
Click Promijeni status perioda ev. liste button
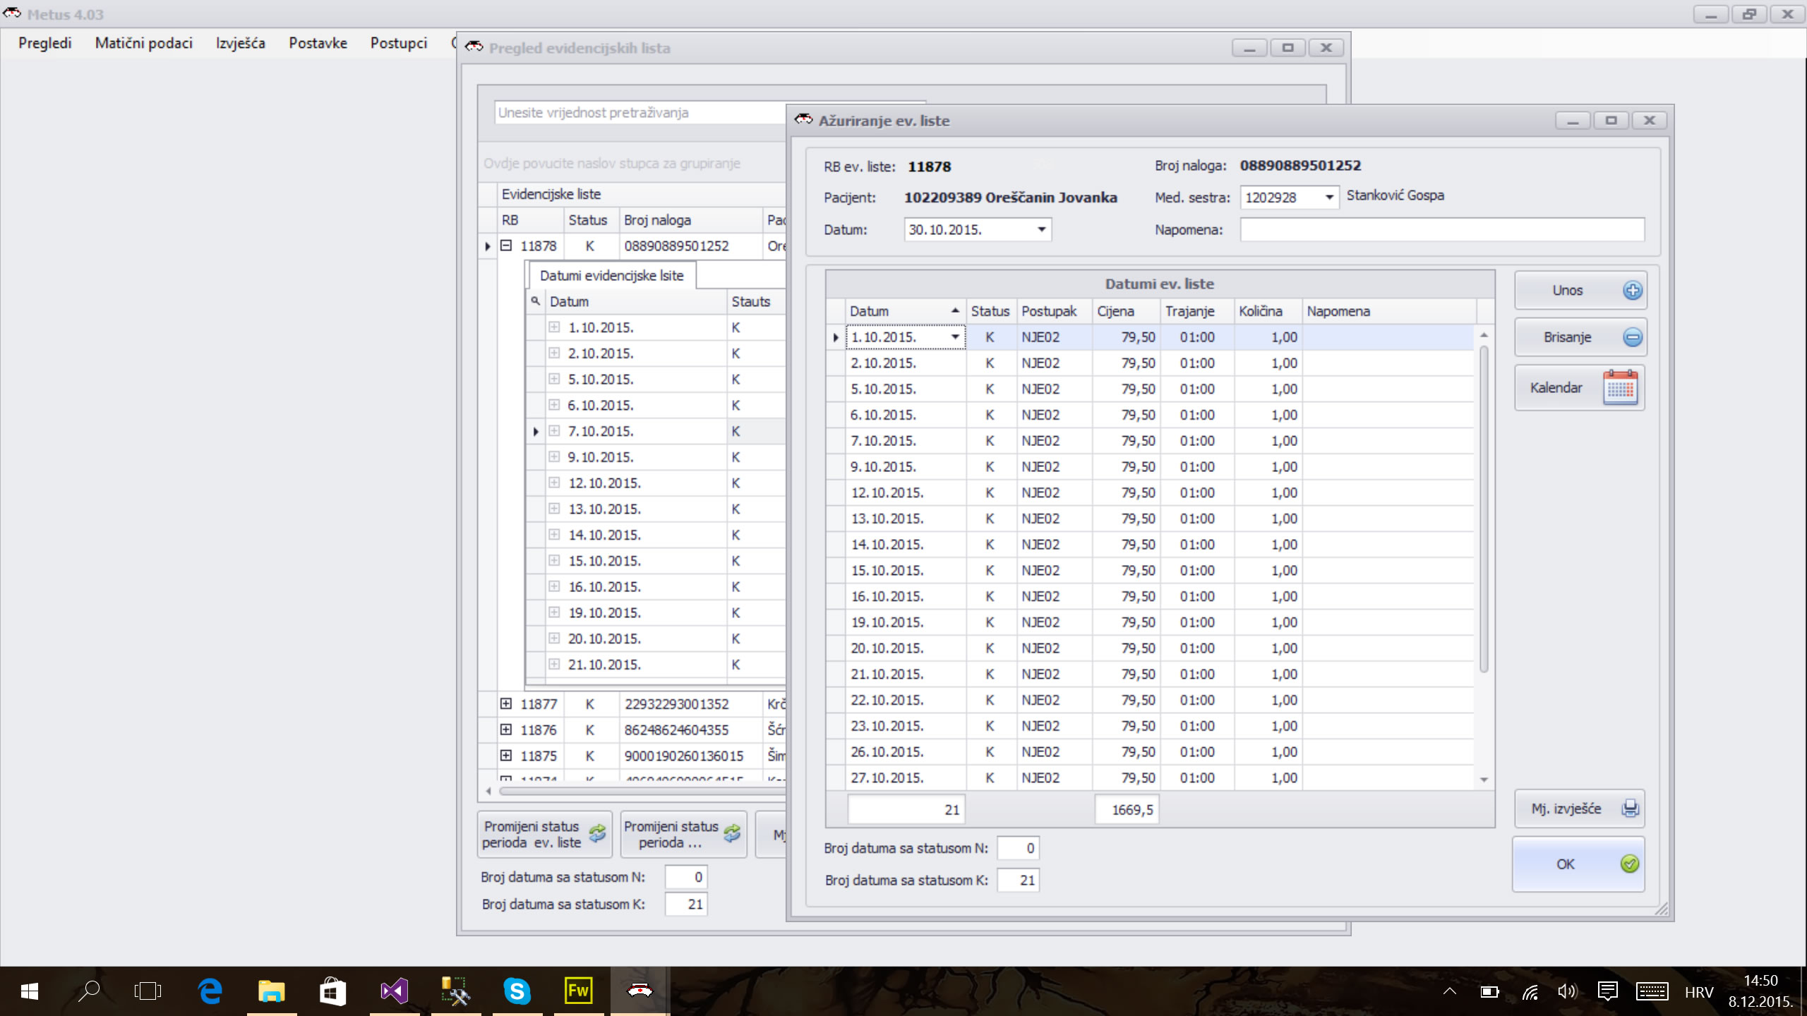544,834
